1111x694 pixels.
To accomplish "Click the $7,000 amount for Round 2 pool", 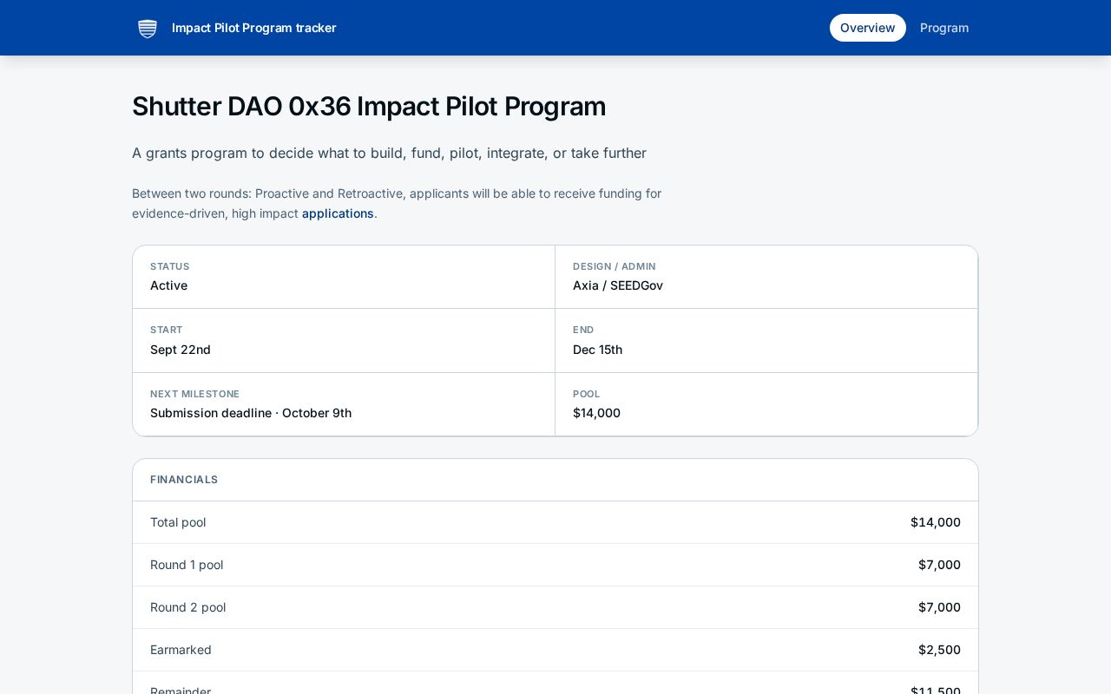I will (939, 607).
